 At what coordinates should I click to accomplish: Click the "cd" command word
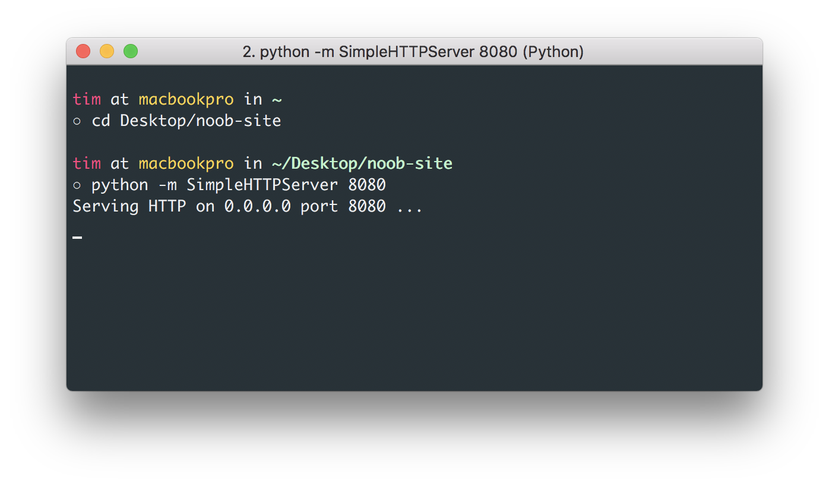click(100, 121)
